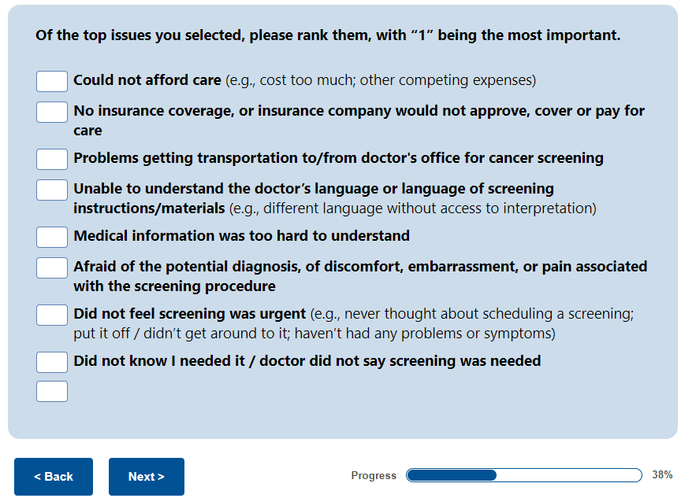
Task: Click the rank box beside "Could not afford care"
Action: 52,81
